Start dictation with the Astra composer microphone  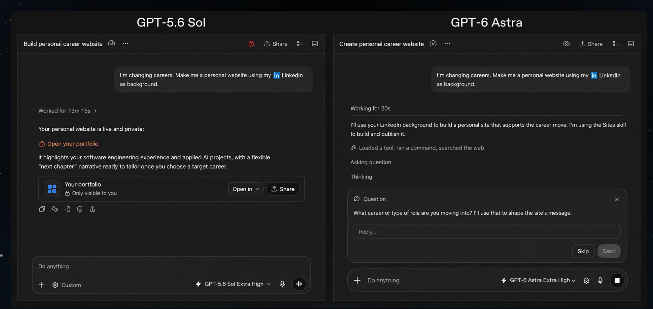[600, 280]
